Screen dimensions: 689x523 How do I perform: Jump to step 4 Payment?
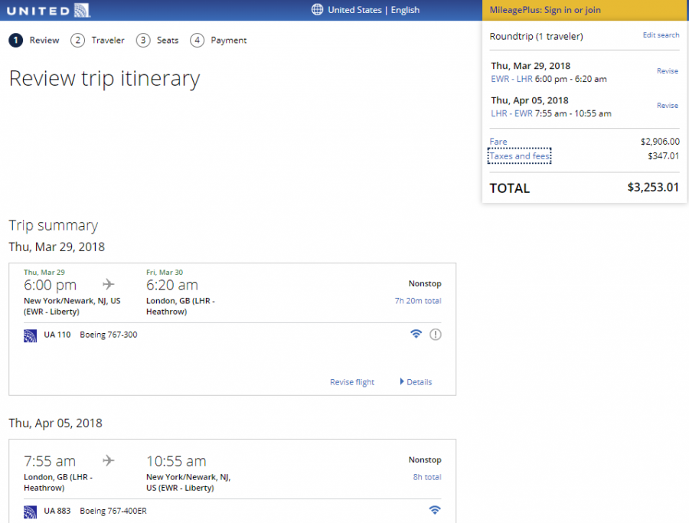pyautogui.click(x=219, y=41)
